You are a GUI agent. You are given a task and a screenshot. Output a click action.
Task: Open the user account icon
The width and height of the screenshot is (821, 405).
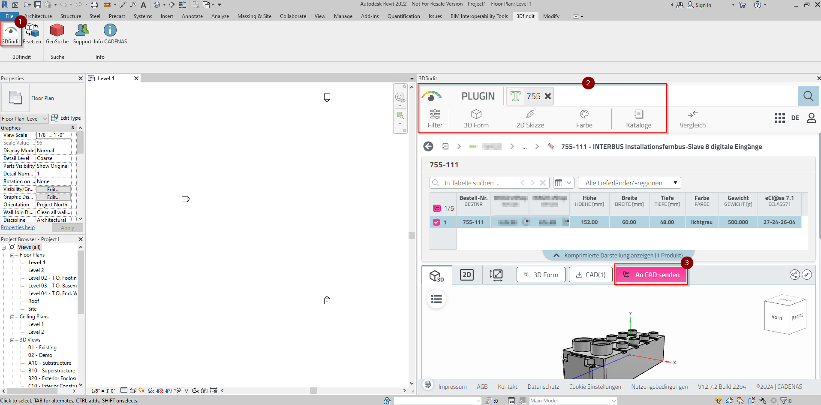pos(811,118)
